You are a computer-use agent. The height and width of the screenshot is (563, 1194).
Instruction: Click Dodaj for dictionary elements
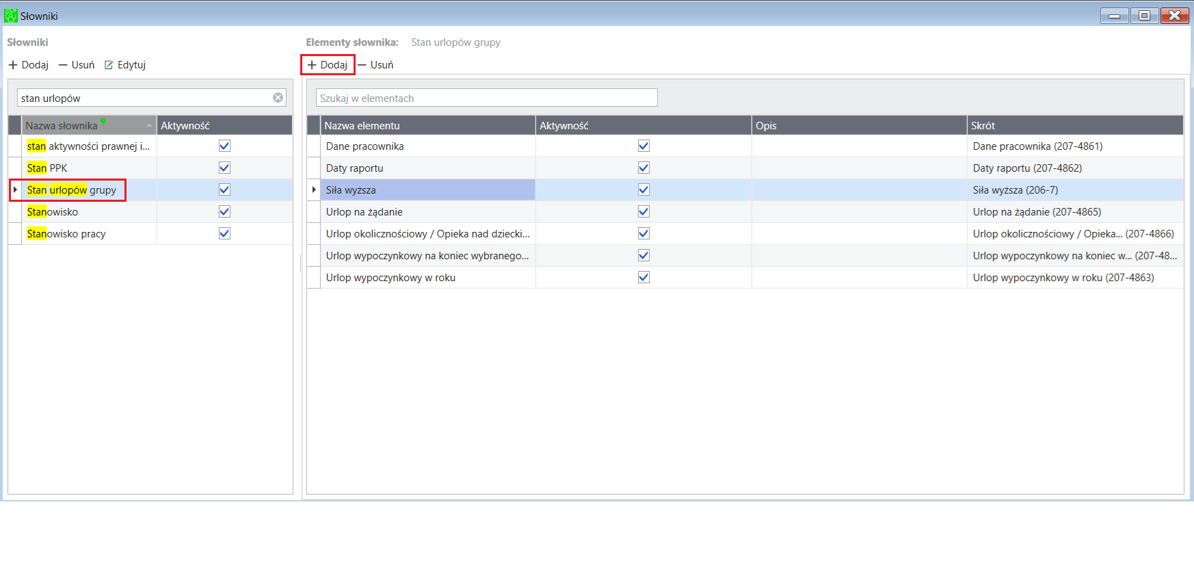[328, 65]
